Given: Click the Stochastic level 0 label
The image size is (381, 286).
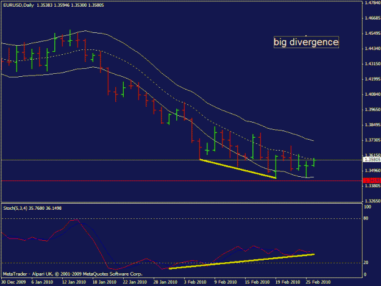Looking at the screenshot, I should coord(365,274).
